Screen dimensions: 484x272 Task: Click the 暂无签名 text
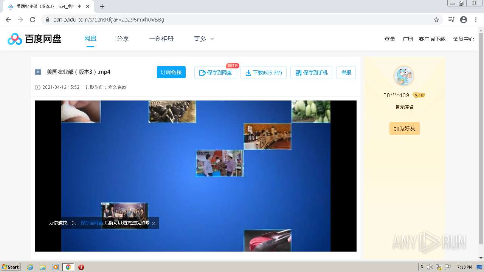coord(405,107)
